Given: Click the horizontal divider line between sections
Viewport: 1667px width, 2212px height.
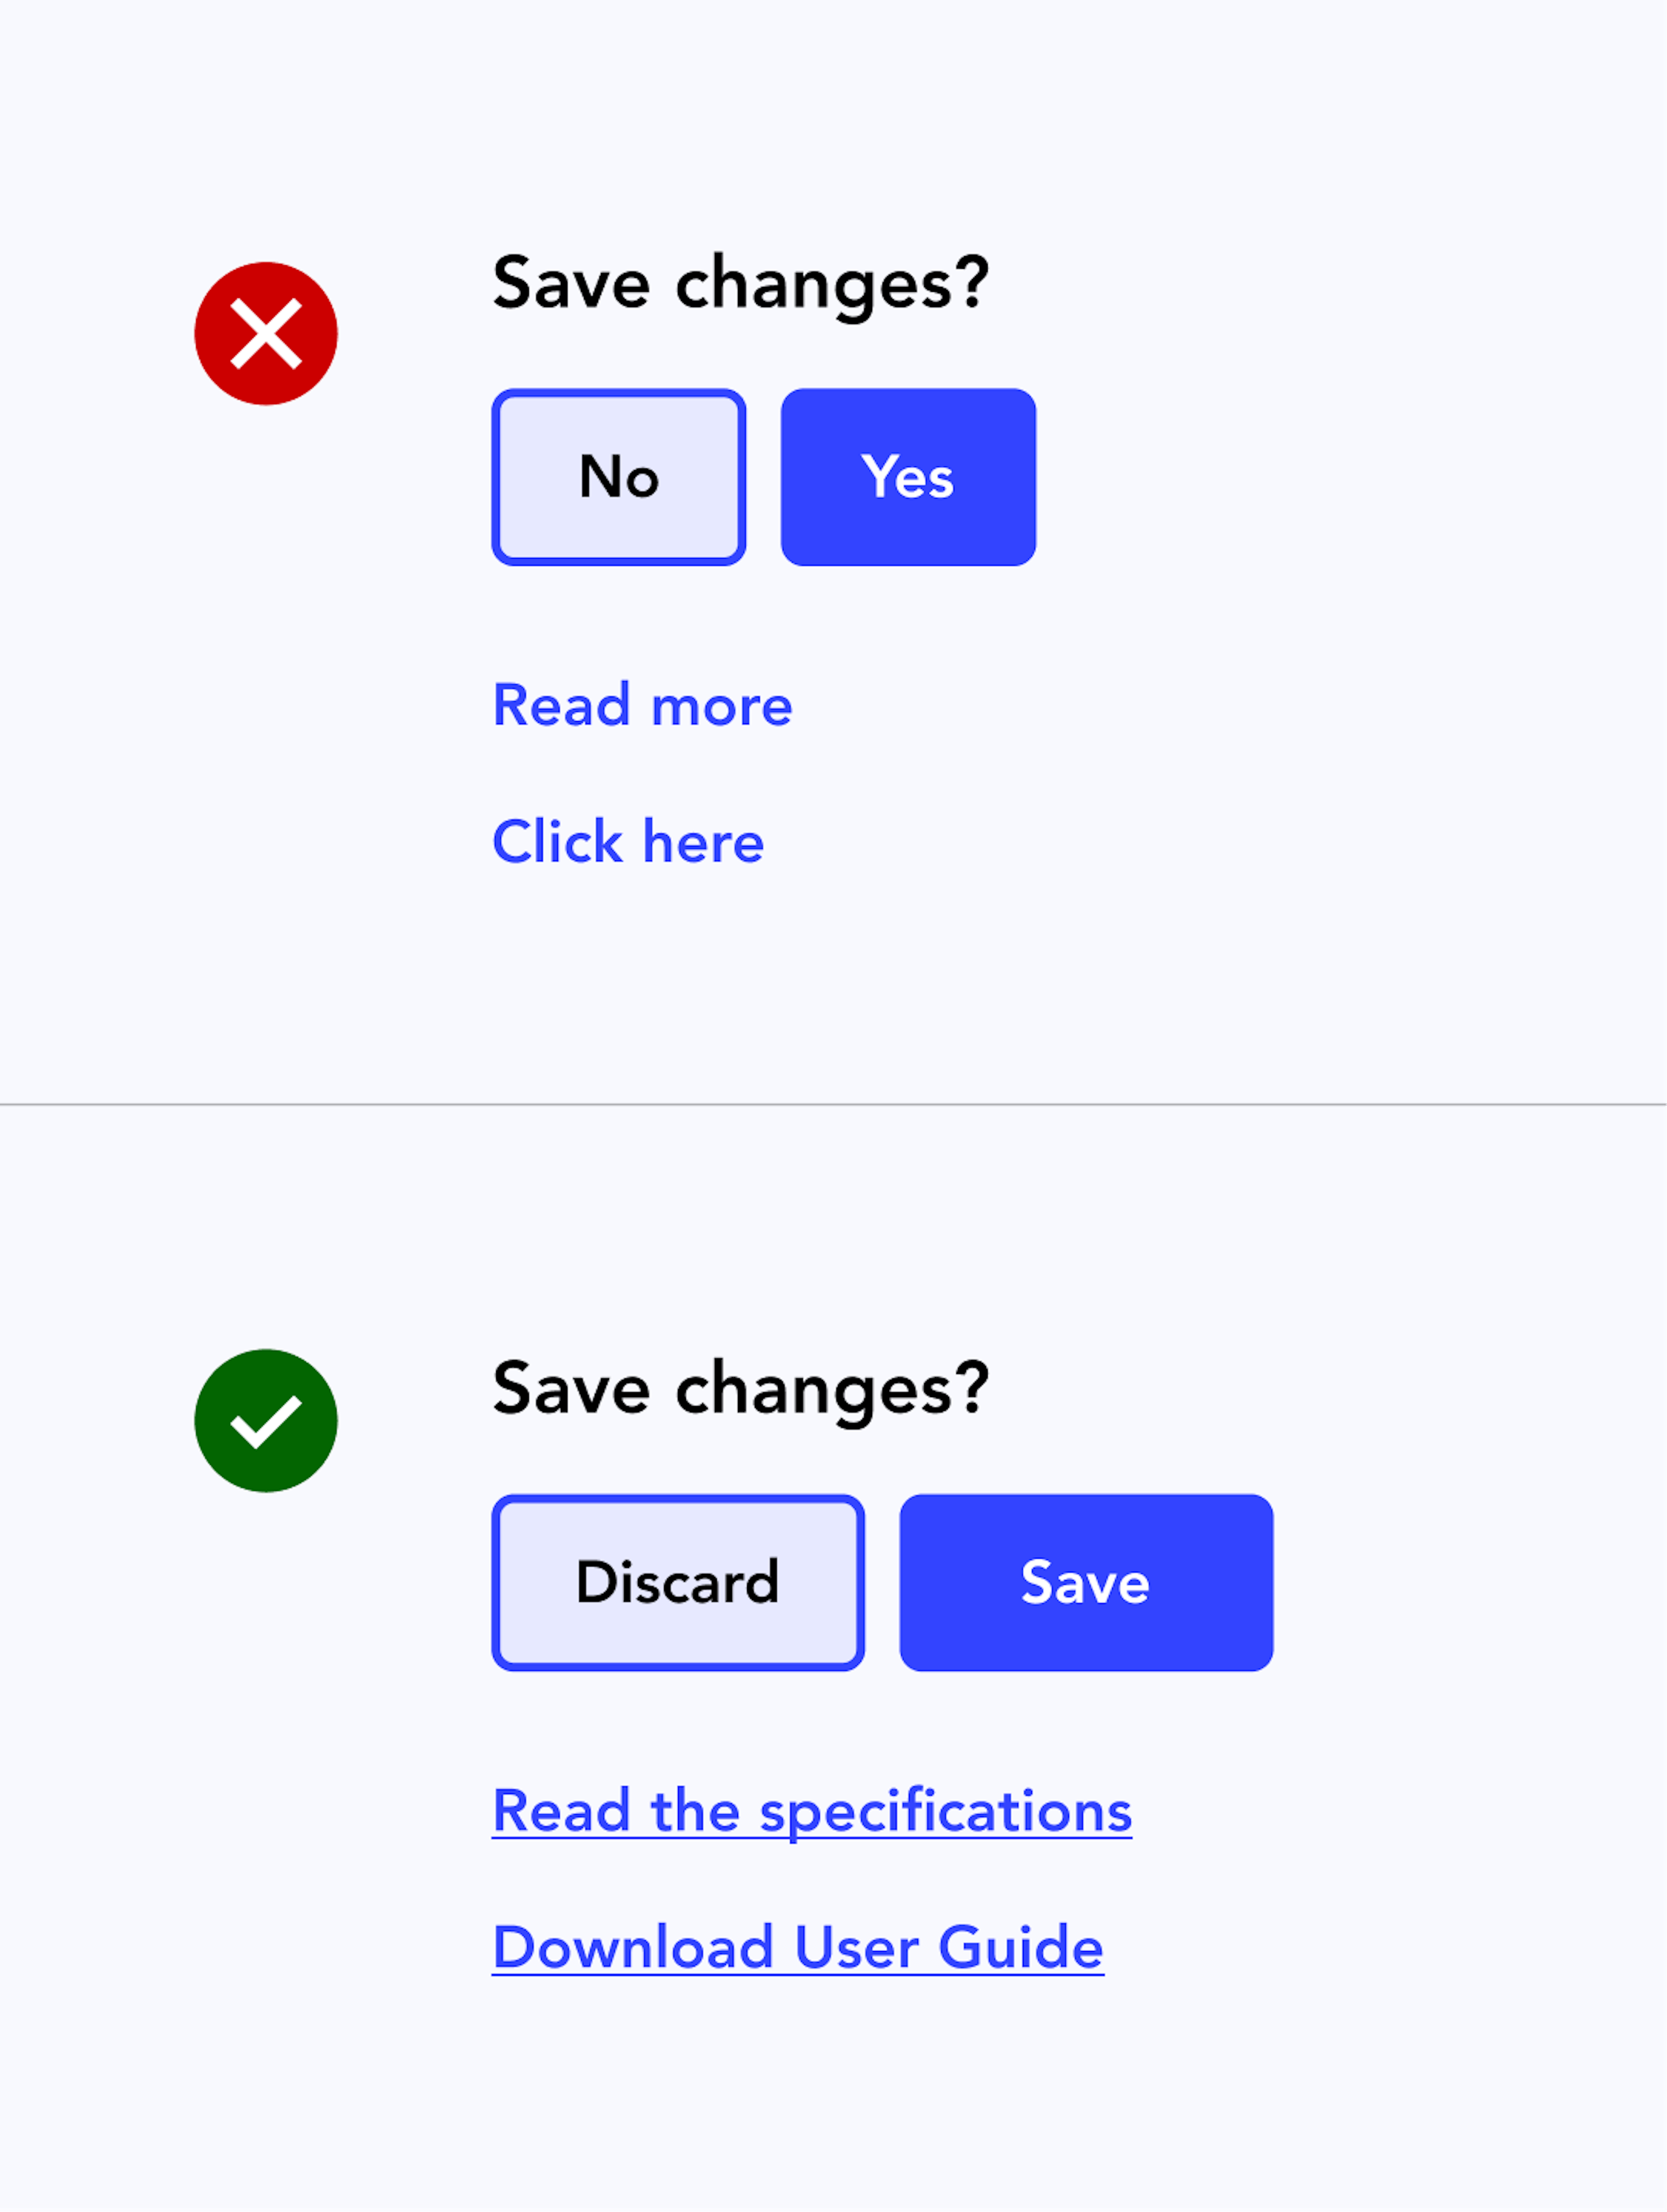Looking at the screenshot, I should coord(833,1105).
